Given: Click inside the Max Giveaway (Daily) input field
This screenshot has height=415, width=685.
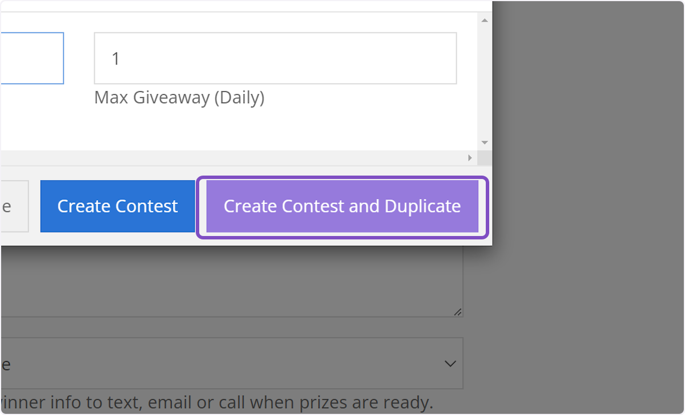Looking at the screenshot, I should pos(275,58).
